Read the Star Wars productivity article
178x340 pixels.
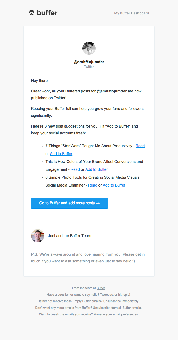(x=140, y=146)
